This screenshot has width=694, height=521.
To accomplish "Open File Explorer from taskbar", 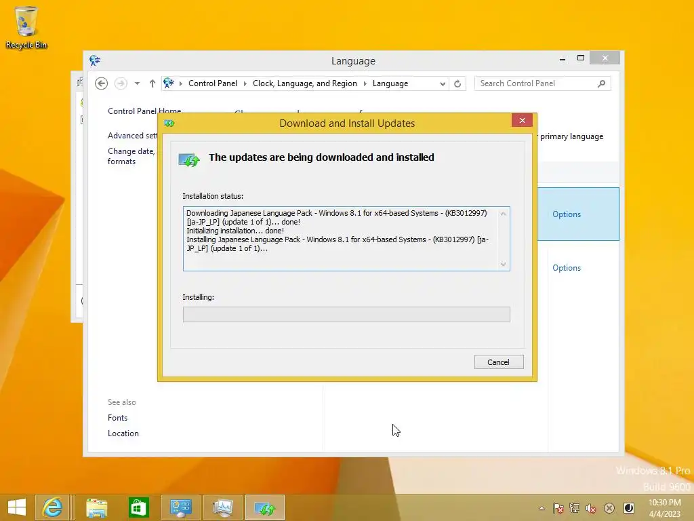I will pos(97,507).
